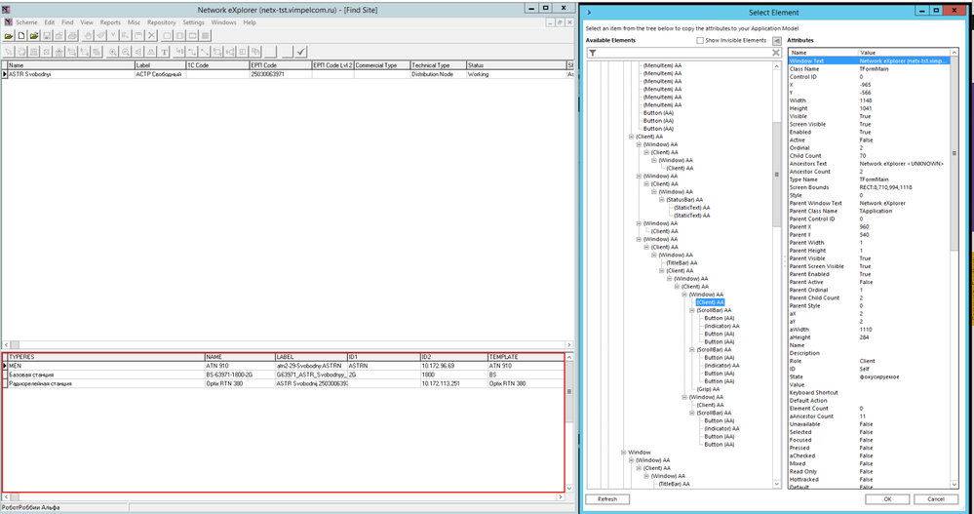The width and height of the screenshot is (974, 514).
Task: Click the zoom in magnifier icon
Action: pos(114,51)
